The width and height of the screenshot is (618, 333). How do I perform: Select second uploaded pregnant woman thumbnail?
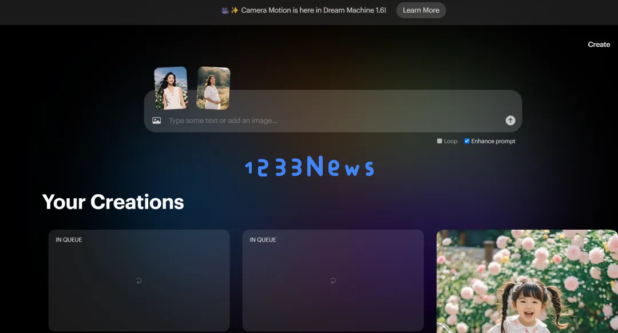pos(213,88)
